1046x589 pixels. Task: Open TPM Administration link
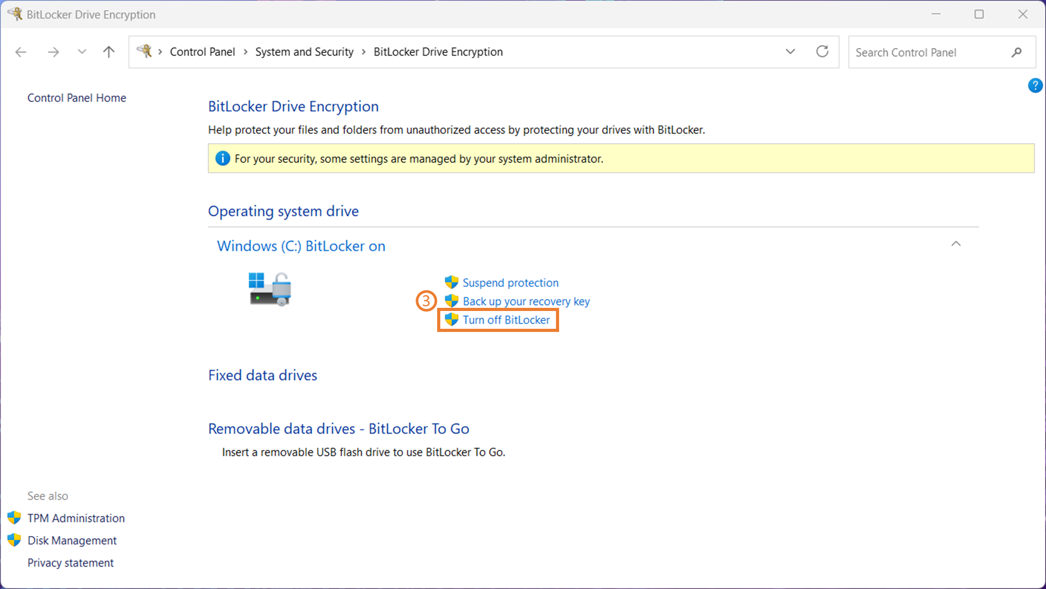pyautogui.click(x=76, y=518)
